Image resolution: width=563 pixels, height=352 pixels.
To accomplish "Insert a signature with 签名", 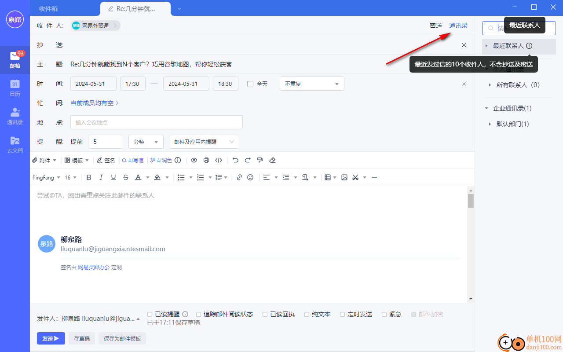I will [106, 160].
